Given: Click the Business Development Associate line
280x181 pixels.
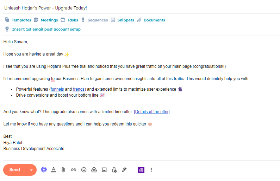Looking at the screenshot, I should (34, 149).
